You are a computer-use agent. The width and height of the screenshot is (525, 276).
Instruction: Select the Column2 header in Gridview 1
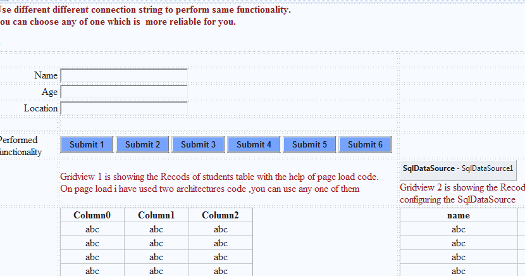pos(220,215)
